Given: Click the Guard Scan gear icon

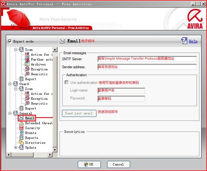Looking at the screenshot, I should (21, 89).
